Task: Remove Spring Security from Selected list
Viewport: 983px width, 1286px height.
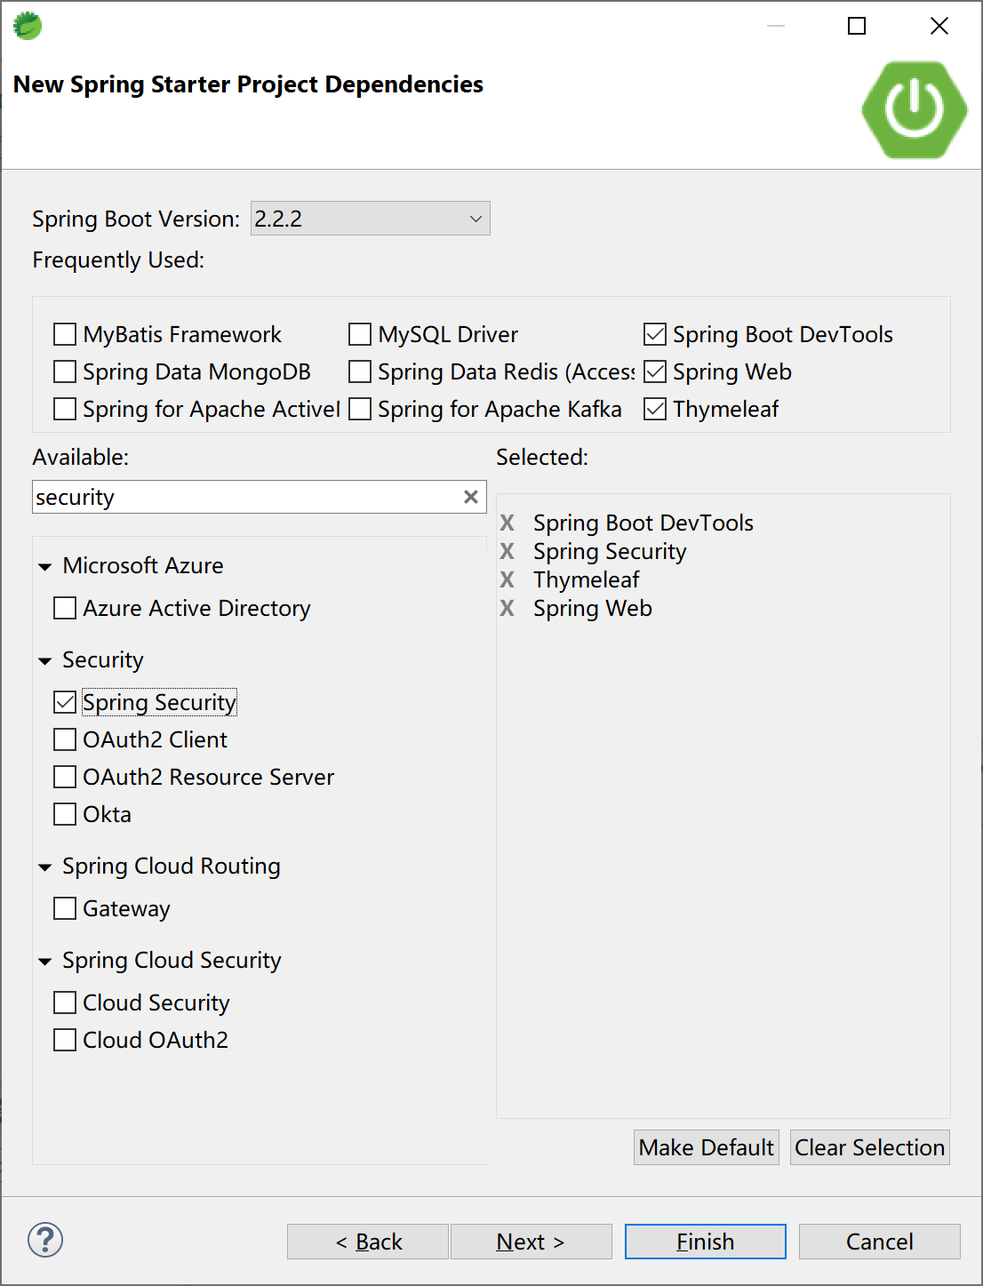Action: point(507,551)
